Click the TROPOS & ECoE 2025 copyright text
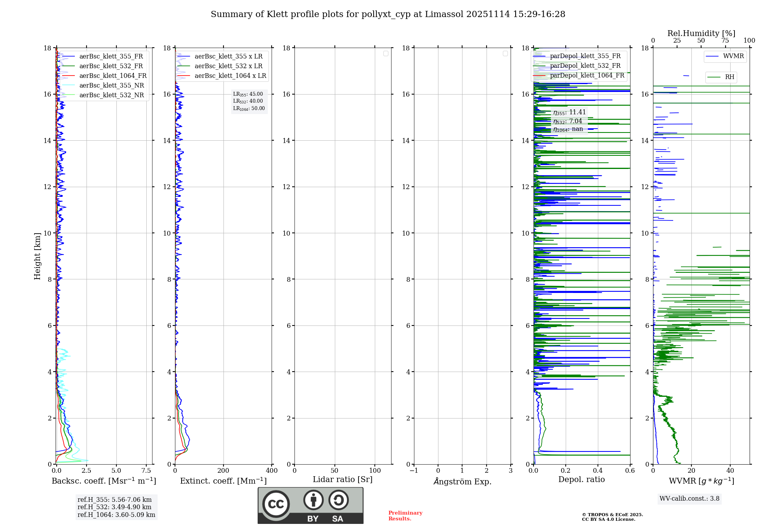The height and width of the screenshot is (527, 776). tap(612, 515)
